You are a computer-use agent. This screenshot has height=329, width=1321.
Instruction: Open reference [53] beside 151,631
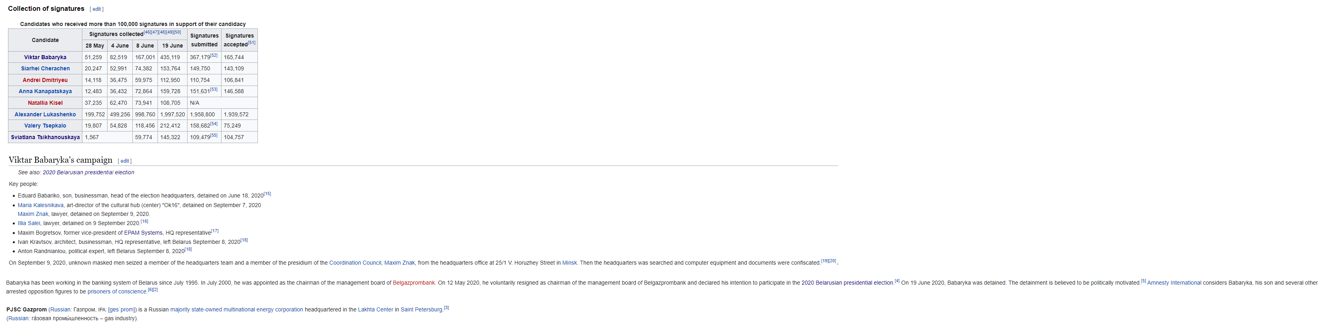(214, 89)
